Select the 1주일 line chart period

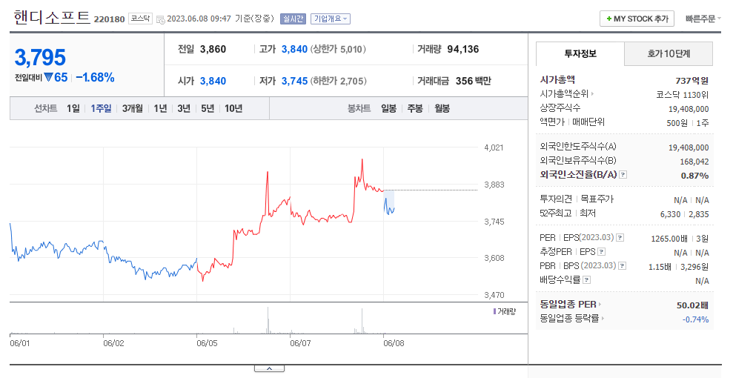(101, 108)
